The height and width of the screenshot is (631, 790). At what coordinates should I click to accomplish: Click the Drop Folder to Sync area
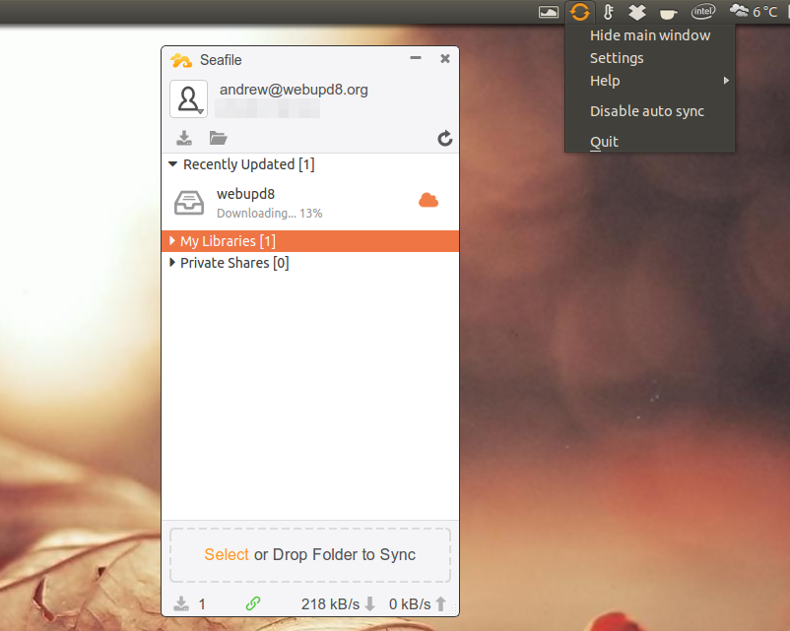click(x=310, y=555)
